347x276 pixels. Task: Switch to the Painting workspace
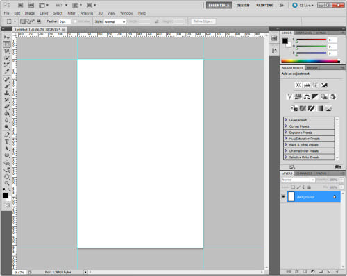click(x=265, y=5)
